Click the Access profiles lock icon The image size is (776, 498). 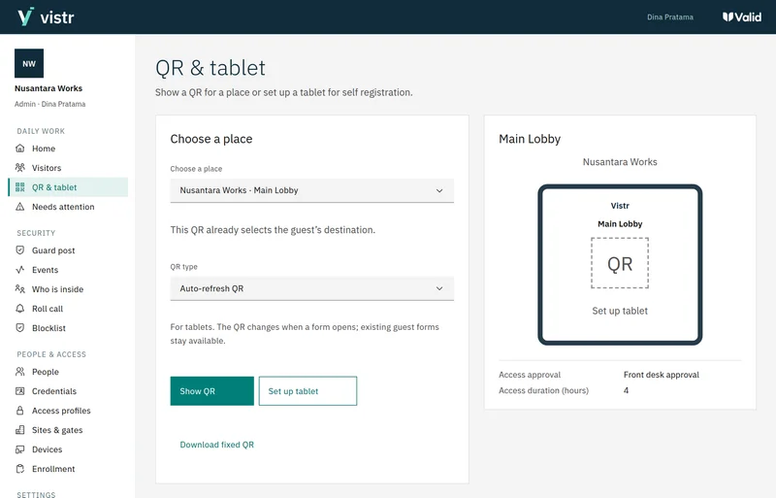point(19,411)
